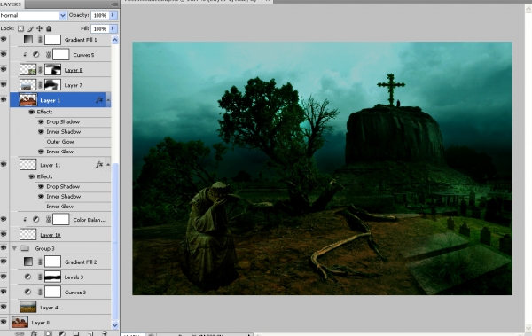Add a layer style via bottom fx icon
Image resolution: width=532 pixels, height=336 pixels.
(35, 334)
